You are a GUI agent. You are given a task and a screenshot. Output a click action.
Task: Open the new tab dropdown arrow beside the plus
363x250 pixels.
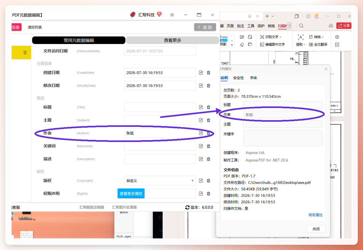click(273, 16)
